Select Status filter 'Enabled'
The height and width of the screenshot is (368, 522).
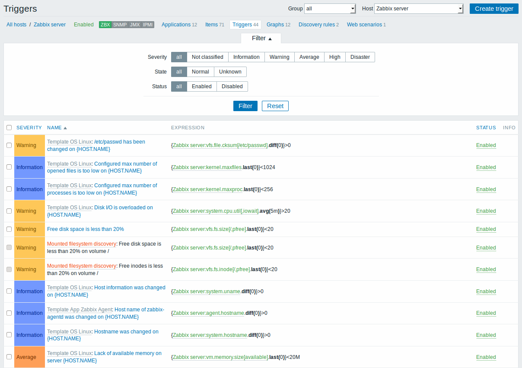click(x=202, y=86)
